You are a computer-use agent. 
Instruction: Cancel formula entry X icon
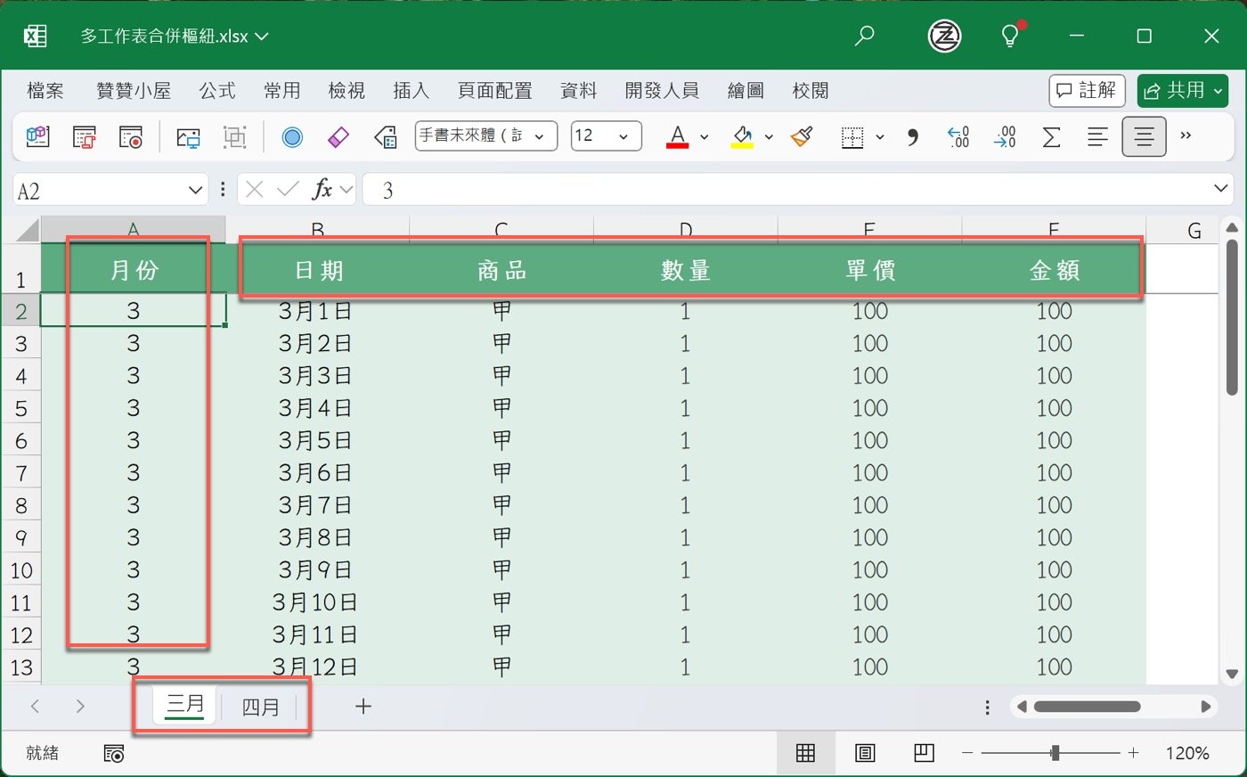[255, 189]
